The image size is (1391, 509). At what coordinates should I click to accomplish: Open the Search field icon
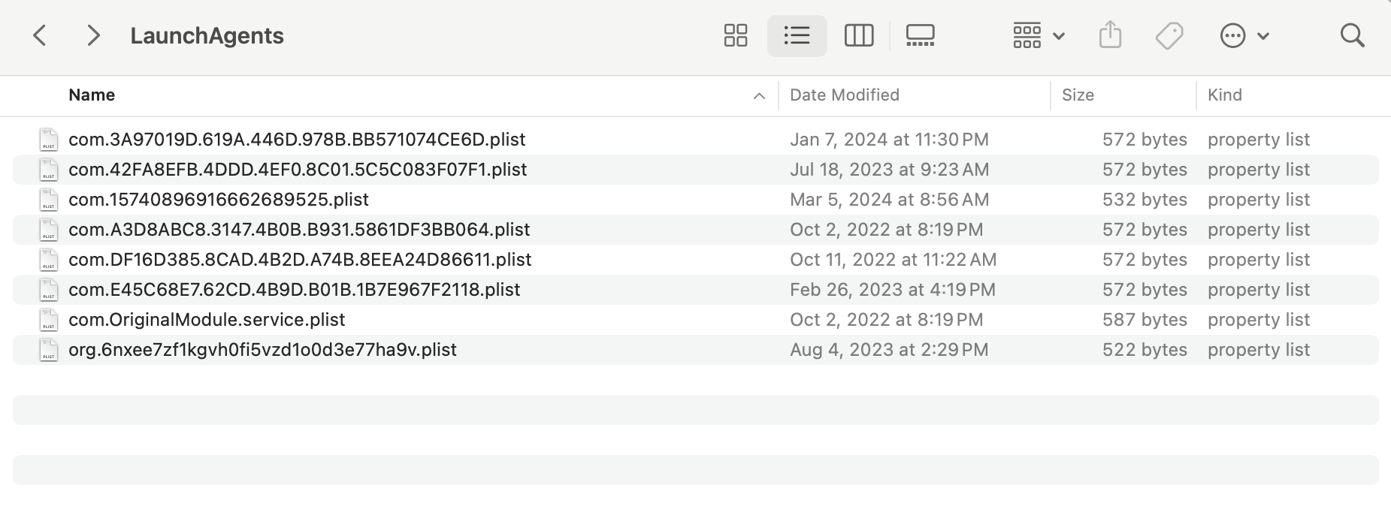click(x=1352, y=35)
